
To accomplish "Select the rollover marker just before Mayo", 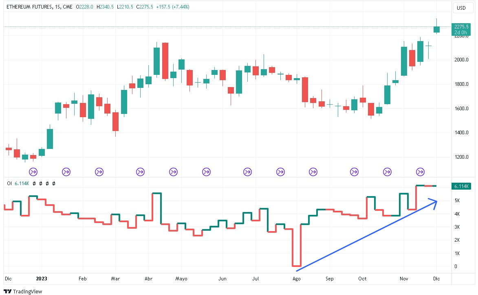I will click(174, 172).
